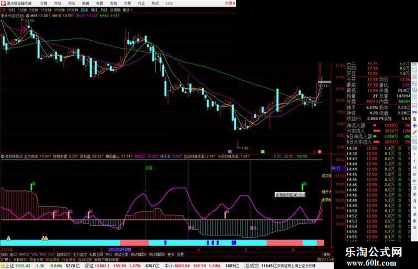Open the 互动问答 tab
Screen dimensions: 418x269
[85, 259]
